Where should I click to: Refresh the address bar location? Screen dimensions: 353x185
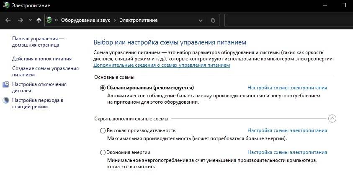[x=213, y=20]
